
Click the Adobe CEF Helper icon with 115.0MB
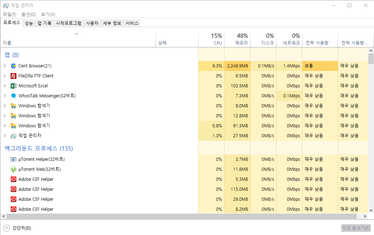pos(14,189)
